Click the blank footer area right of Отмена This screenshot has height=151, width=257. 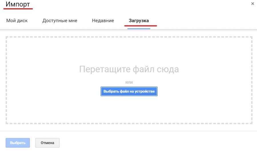[x=157, y=143]
